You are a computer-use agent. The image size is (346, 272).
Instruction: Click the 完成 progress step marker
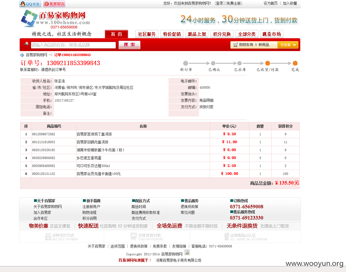[295, 63]
